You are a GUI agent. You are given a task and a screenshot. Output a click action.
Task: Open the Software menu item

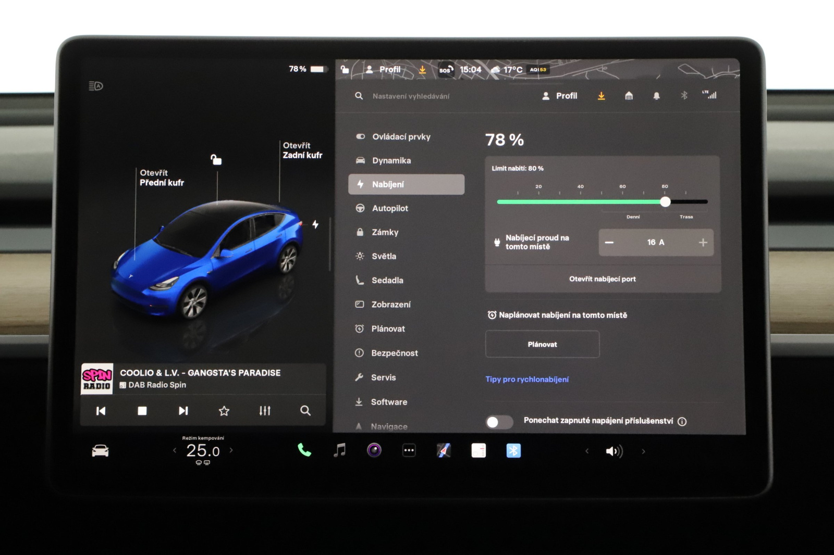(x=389, y=402)
